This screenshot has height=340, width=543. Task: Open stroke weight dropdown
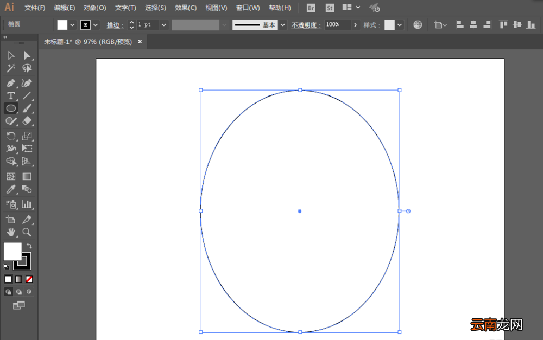164,25
